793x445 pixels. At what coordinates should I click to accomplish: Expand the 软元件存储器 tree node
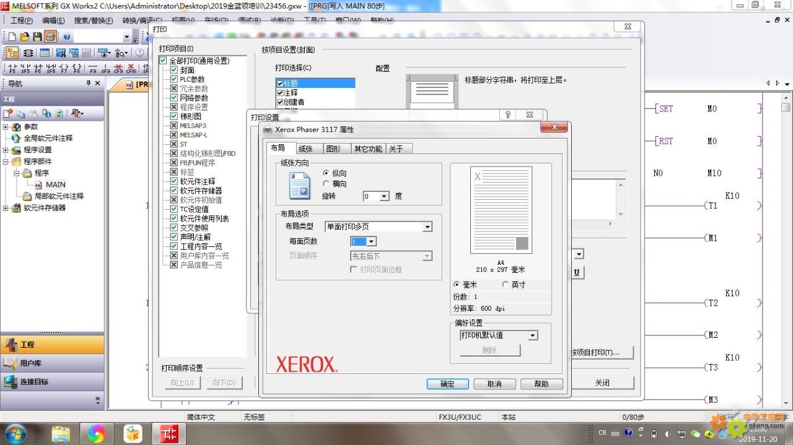click(6, 208)
